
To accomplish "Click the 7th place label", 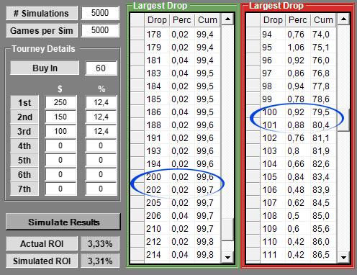I will [x=24, y=189].
